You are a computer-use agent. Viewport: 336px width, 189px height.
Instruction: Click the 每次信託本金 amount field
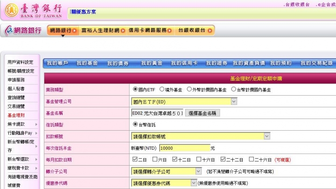(185, 148)
